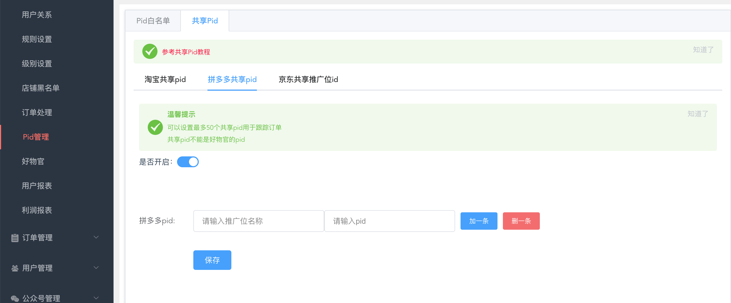Viewport: 731px width, 303px height.
Task: Open the 京东共享推广位id tab
Action: point(308,80)
